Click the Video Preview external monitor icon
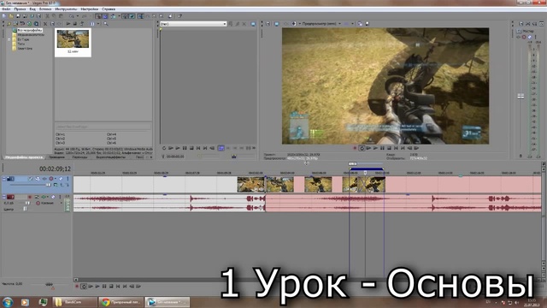Screen dimensions: 547x308 pos(277,24)
